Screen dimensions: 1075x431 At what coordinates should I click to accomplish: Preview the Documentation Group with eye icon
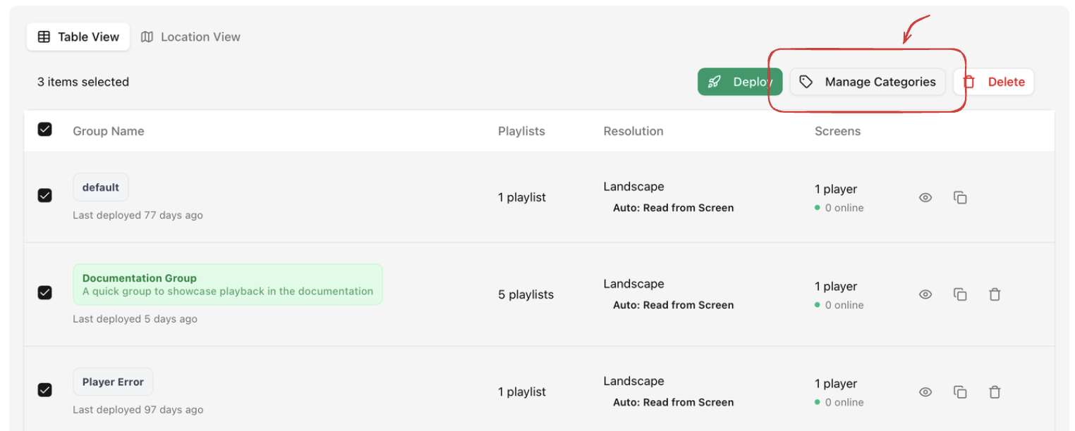[x=925, y=294]
